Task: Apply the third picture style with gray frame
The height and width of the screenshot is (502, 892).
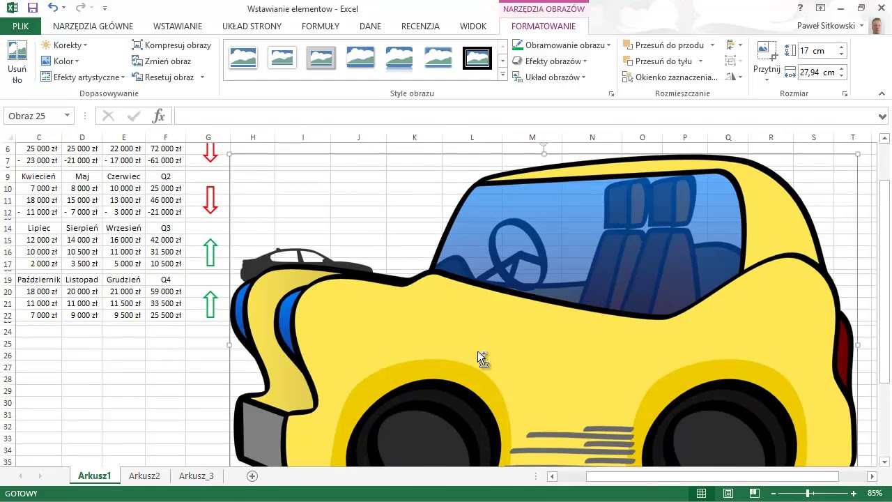Action: click(321, 58)
